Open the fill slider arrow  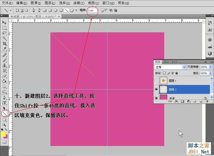tap(211, 73)
